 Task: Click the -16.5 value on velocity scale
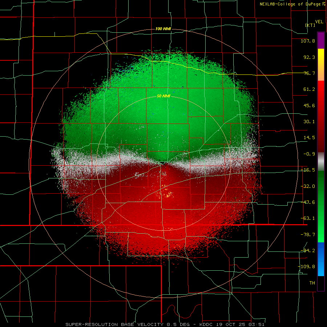(x=308, y=170)
